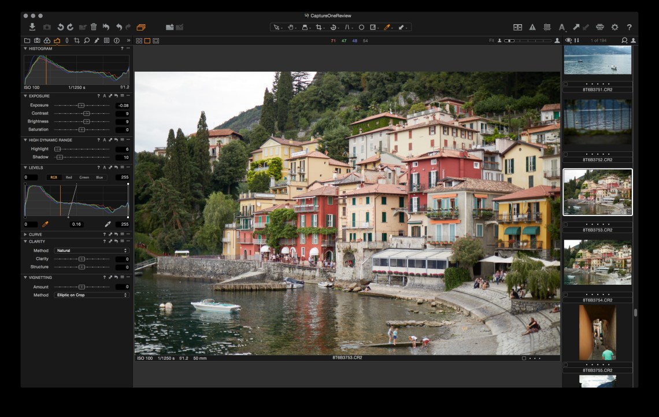Screen dimensions: 659x417
Task: Select the Crop cursor tool
Action: point(318,27)
